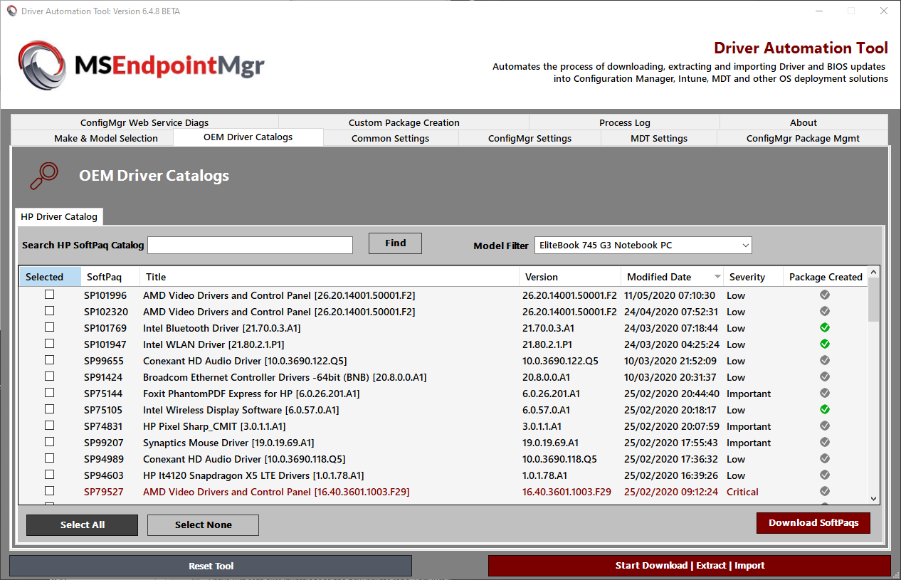This screenshot has height=580, width=901.
Task: Click the Find button
Action: click(x=395, y=243)
